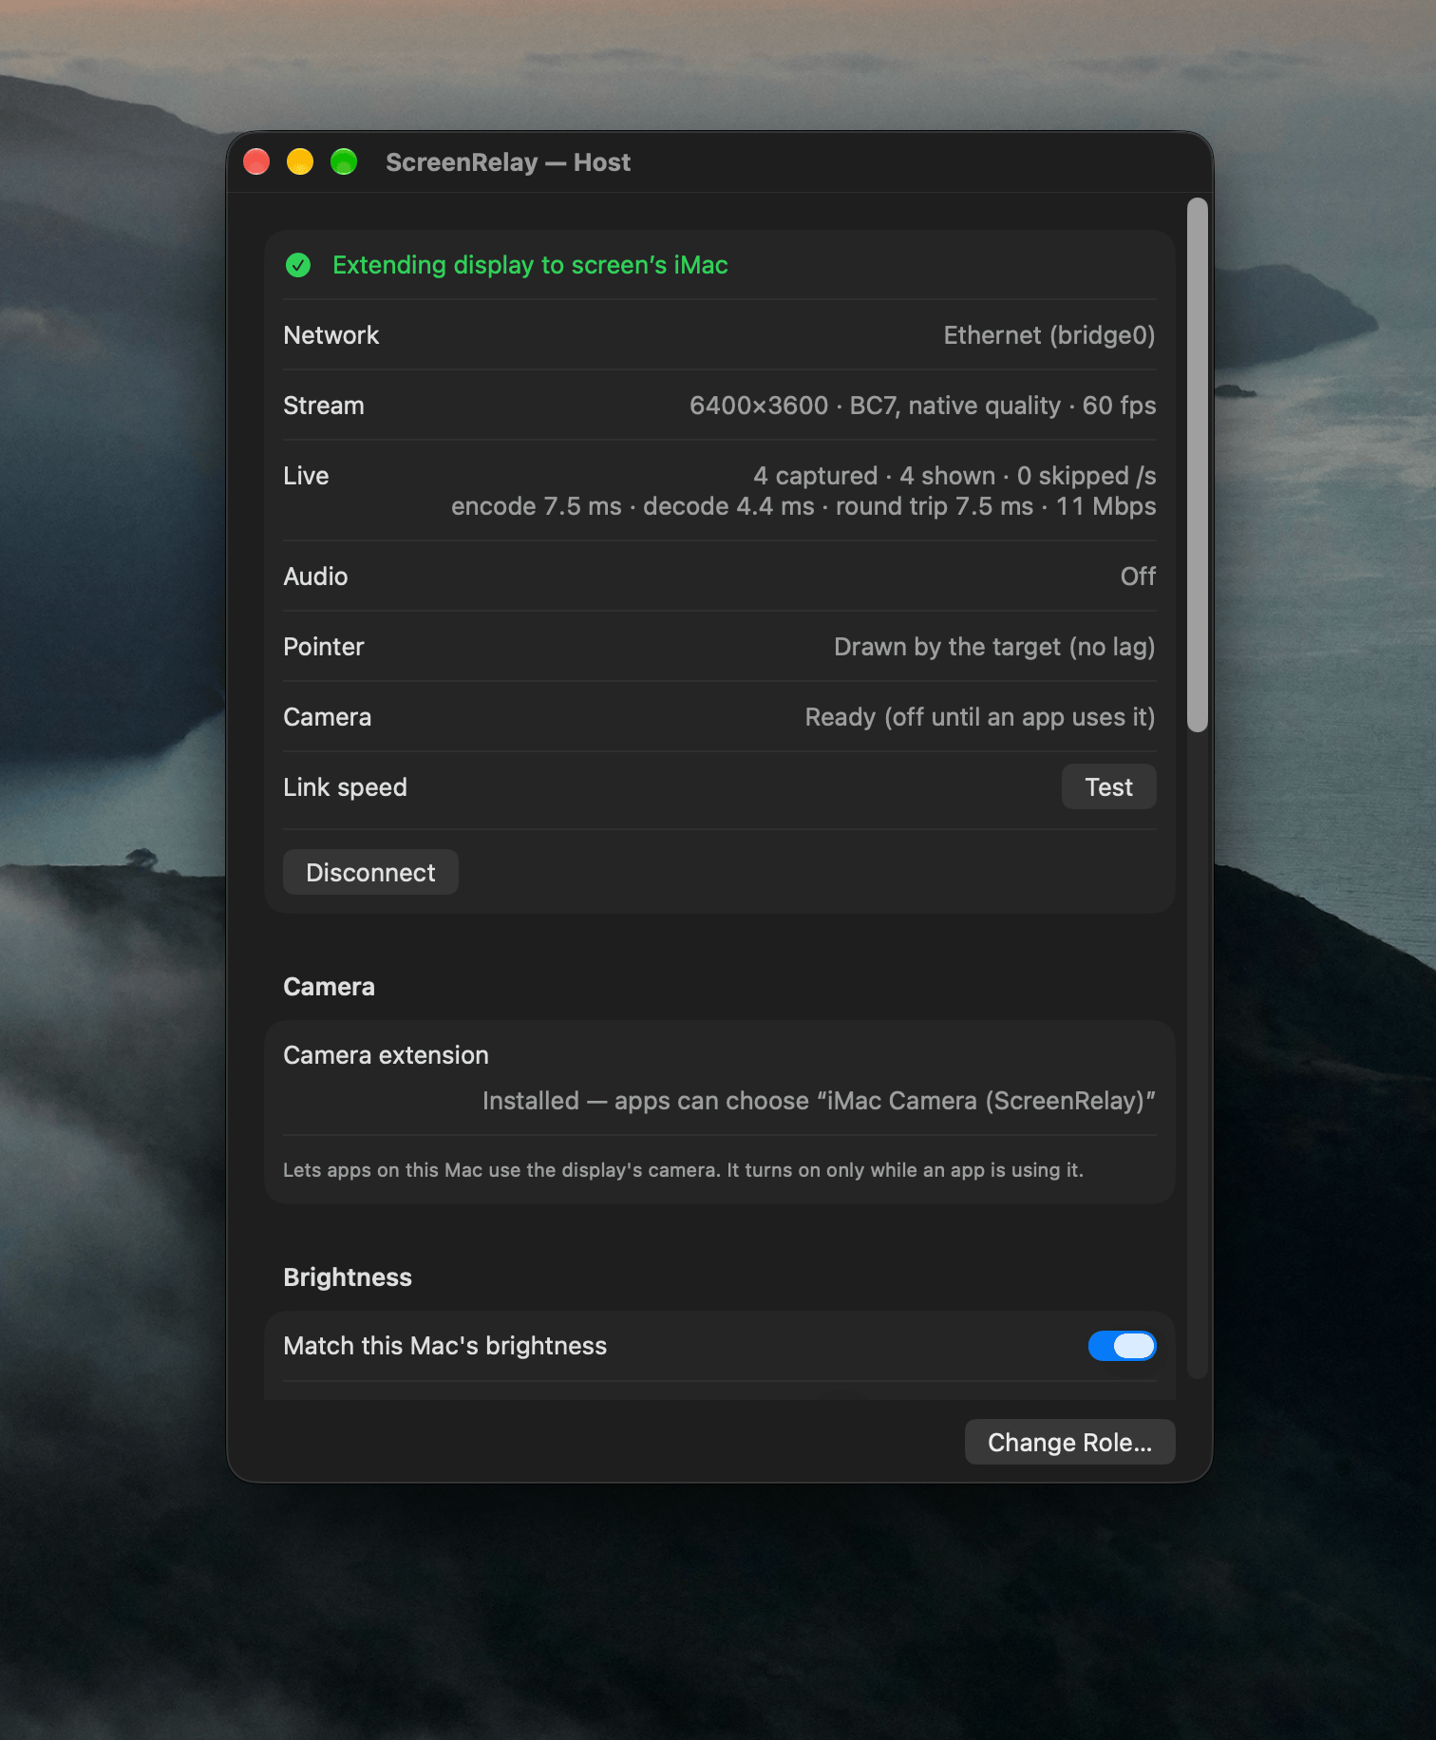Screen dimensions: 1436x1740
Task: Click the "Stream" row label
Action: (x=324, y=406)
